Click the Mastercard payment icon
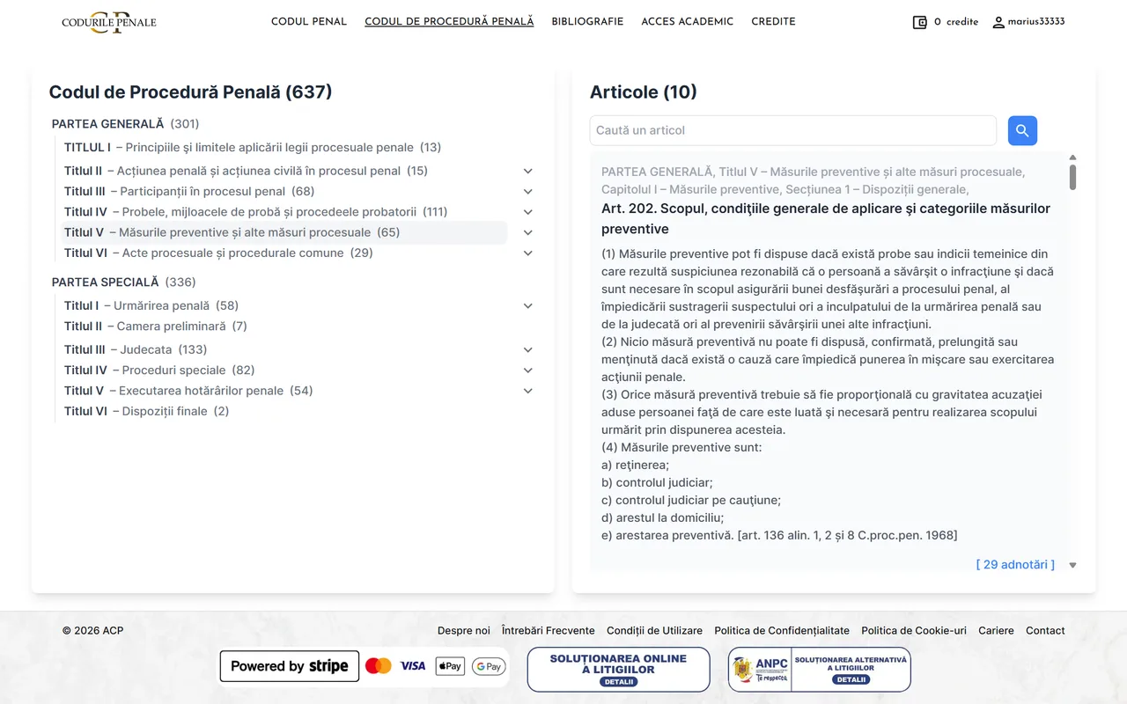 [x=379, y=666]
